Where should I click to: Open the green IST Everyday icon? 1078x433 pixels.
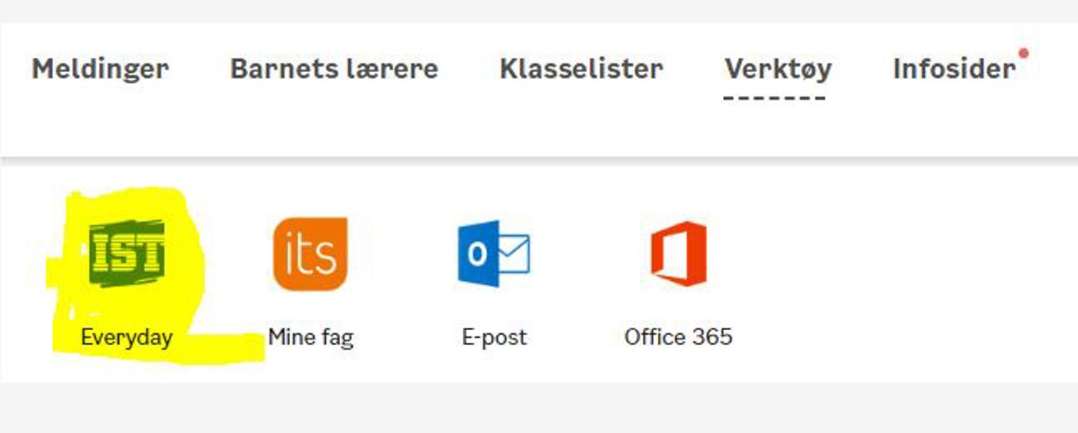click(127, 253)
